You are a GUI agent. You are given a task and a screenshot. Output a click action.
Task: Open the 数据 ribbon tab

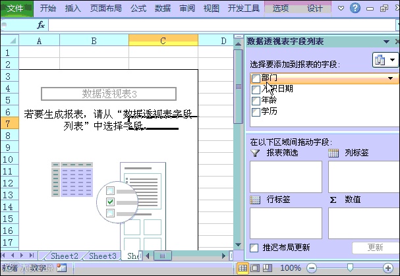pos(163,9)
